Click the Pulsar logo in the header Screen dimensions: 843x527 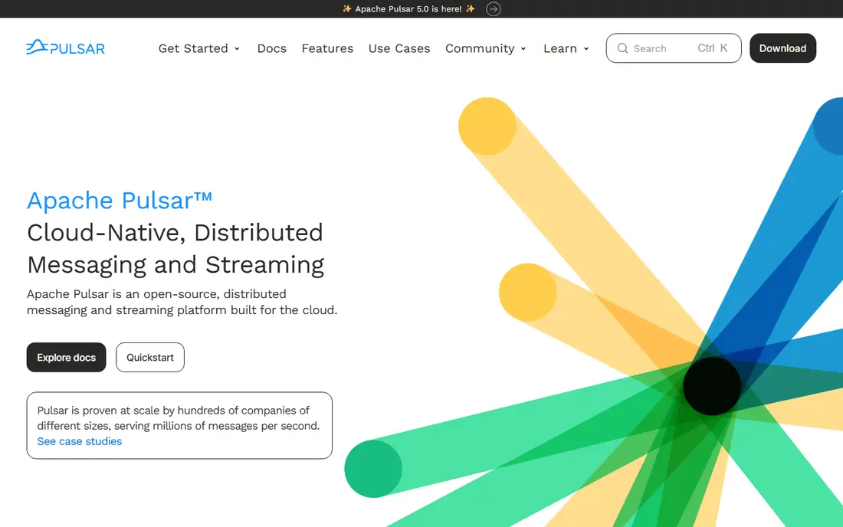coord(66,47)
